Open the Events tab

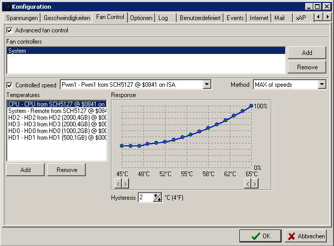click(235, 18)
